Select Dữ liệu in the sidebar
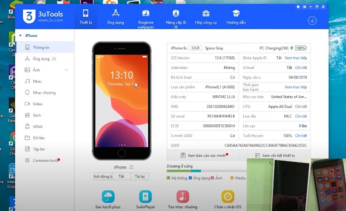This screenshot has width=346, height=211. pyautogui.click(x=45, y=138)
